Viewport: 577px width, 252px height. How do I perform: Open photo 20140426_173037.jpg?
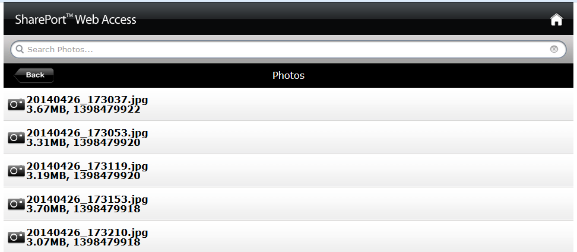[x=87, y=100]
